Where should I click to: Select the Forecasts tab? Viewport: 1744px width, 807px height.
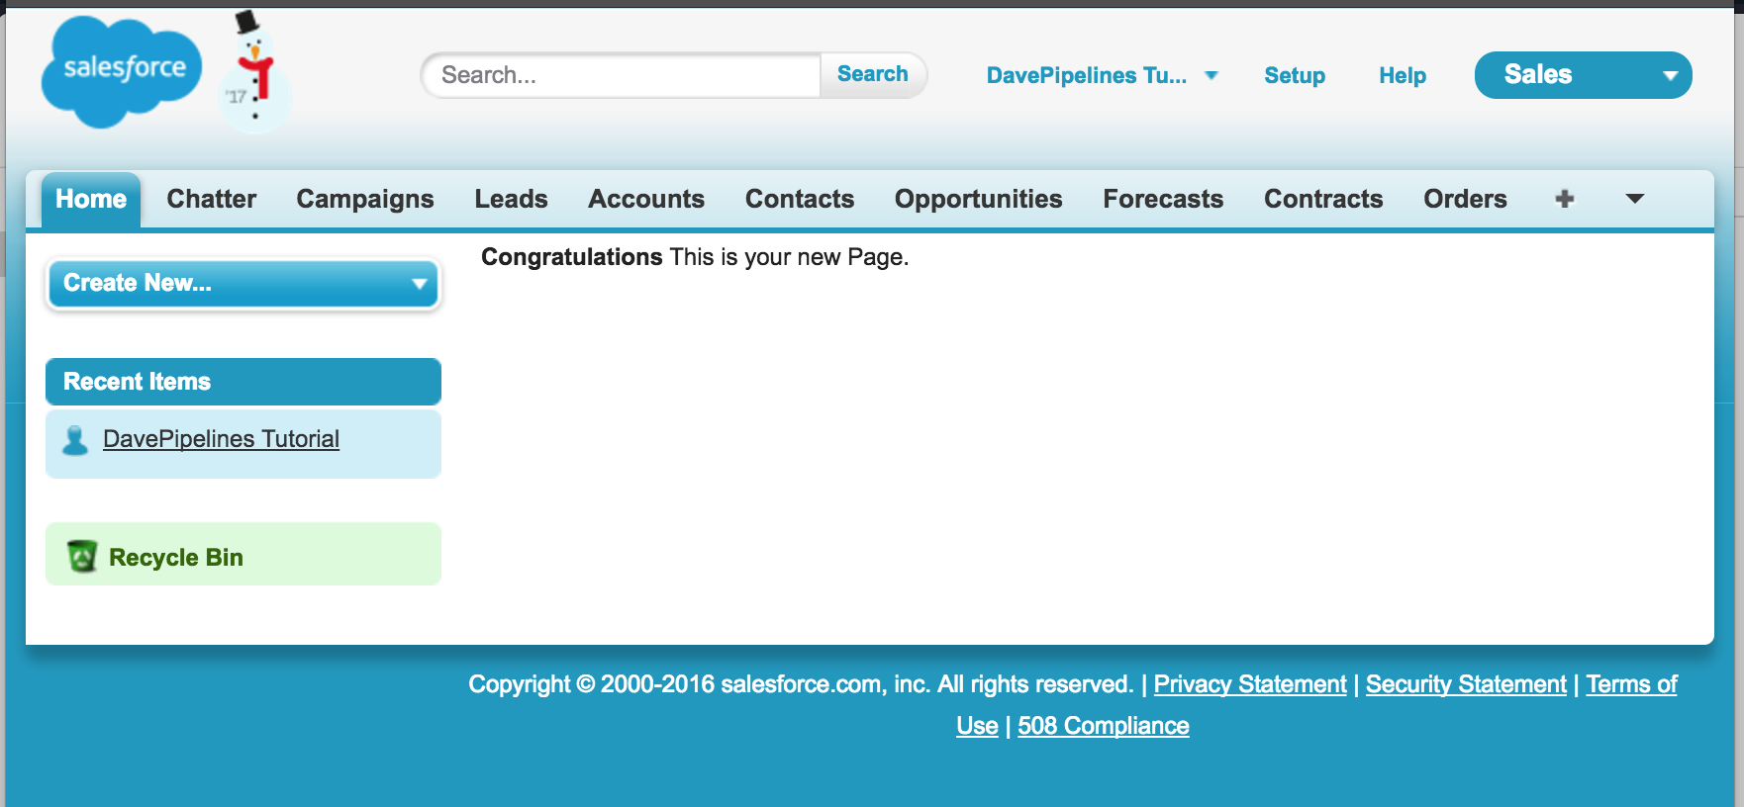coord(1163,199)
